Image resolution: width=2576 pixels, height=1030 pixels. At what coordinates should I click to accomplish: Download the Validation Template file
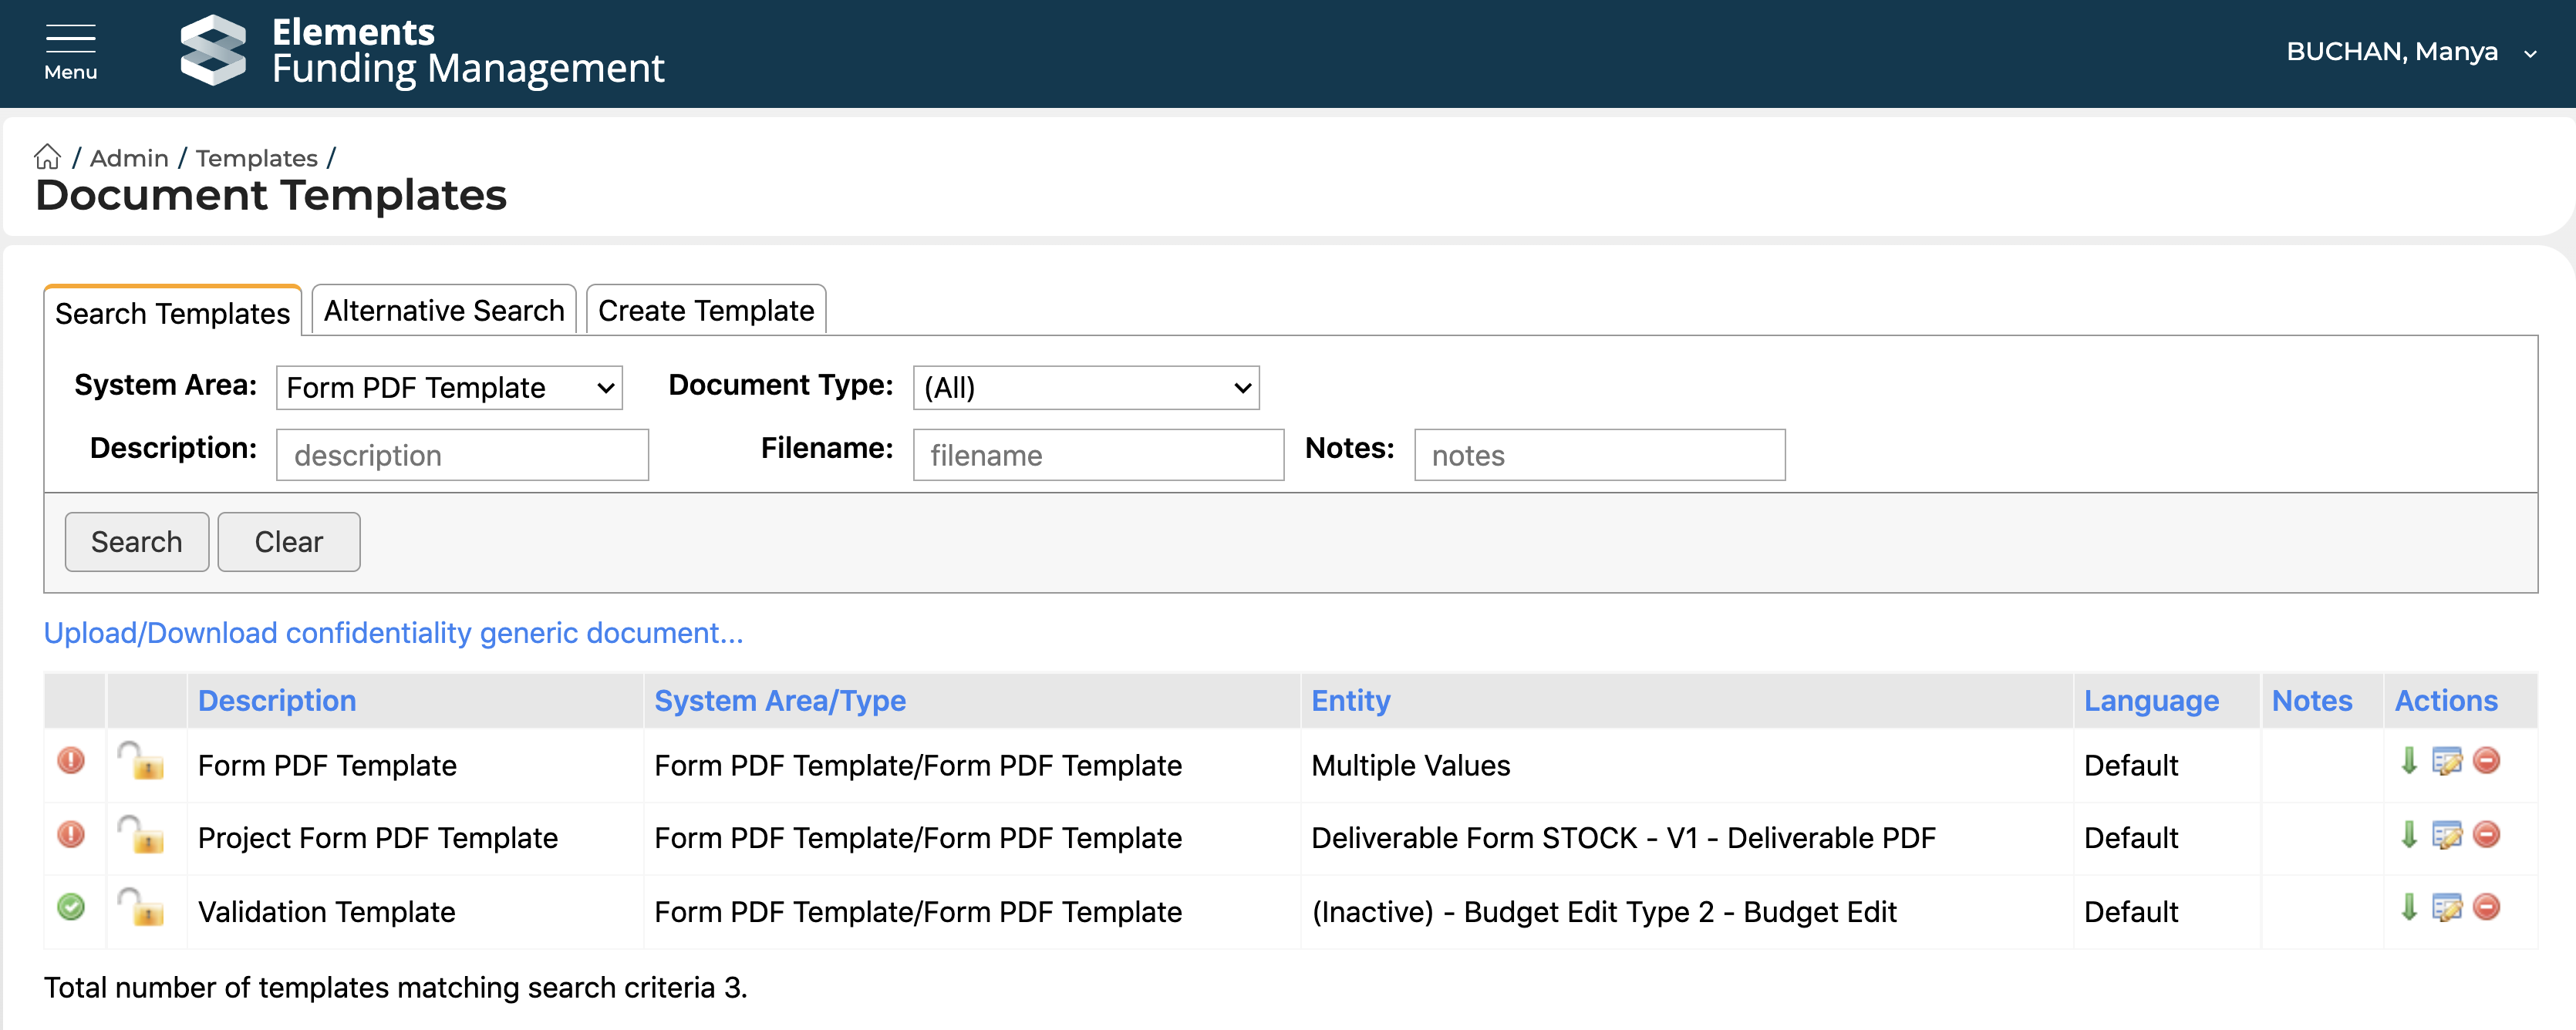pos(2409,908)
